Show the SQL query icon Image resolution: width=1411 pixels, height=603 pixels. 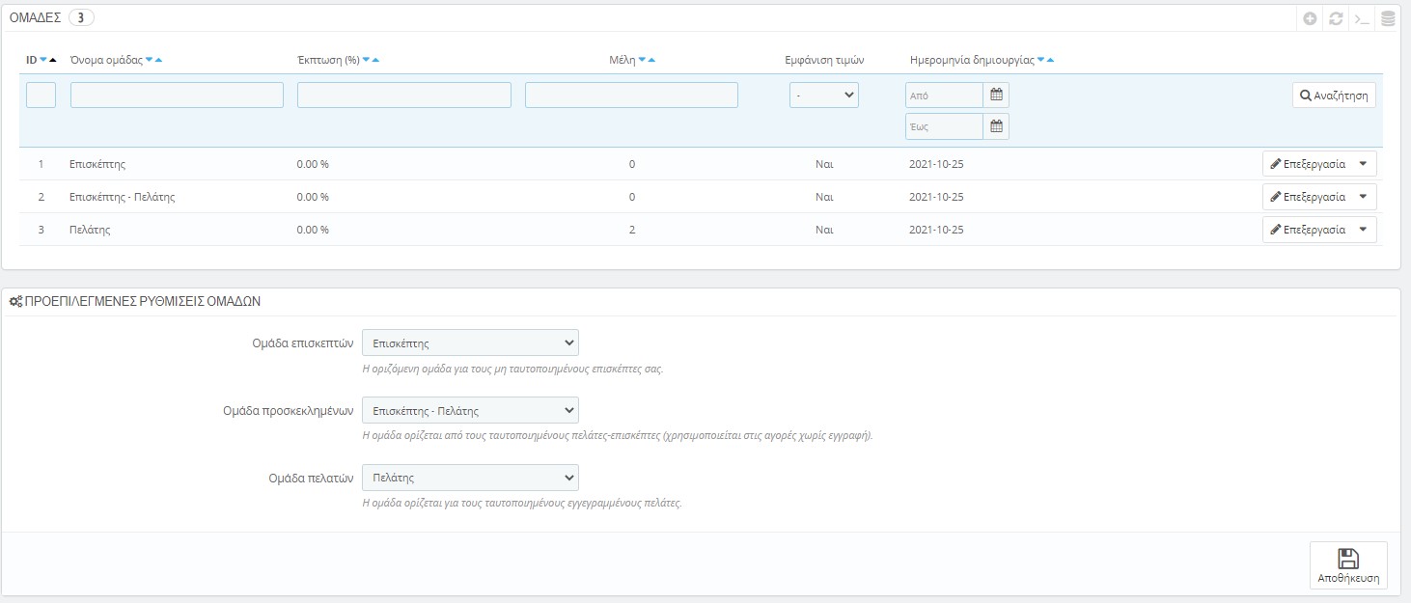click(1362, 18)
